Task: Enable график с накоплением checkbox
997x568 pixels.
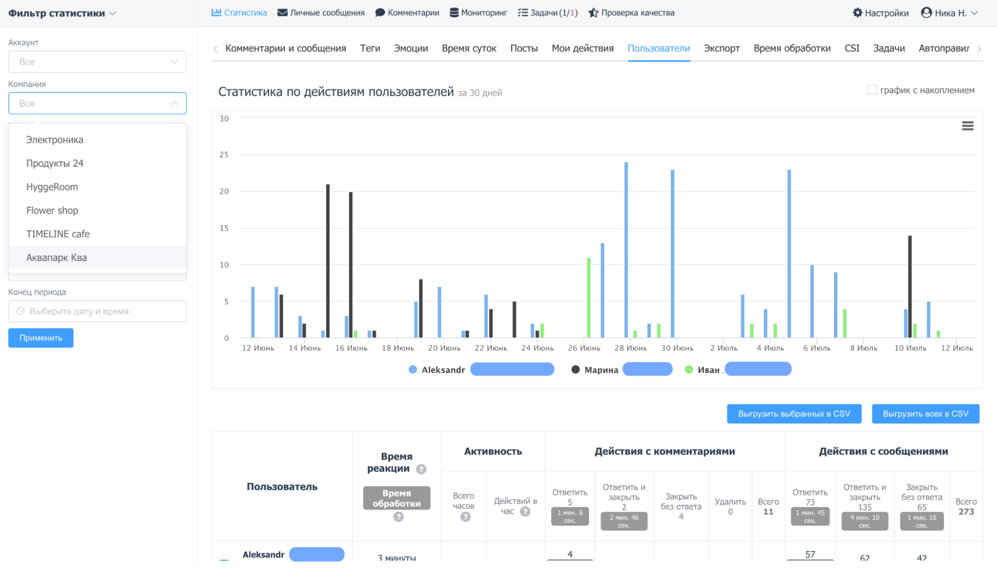Action: 872,90
